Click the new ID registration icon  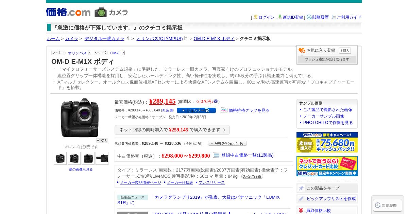click(x=280, y=17)
